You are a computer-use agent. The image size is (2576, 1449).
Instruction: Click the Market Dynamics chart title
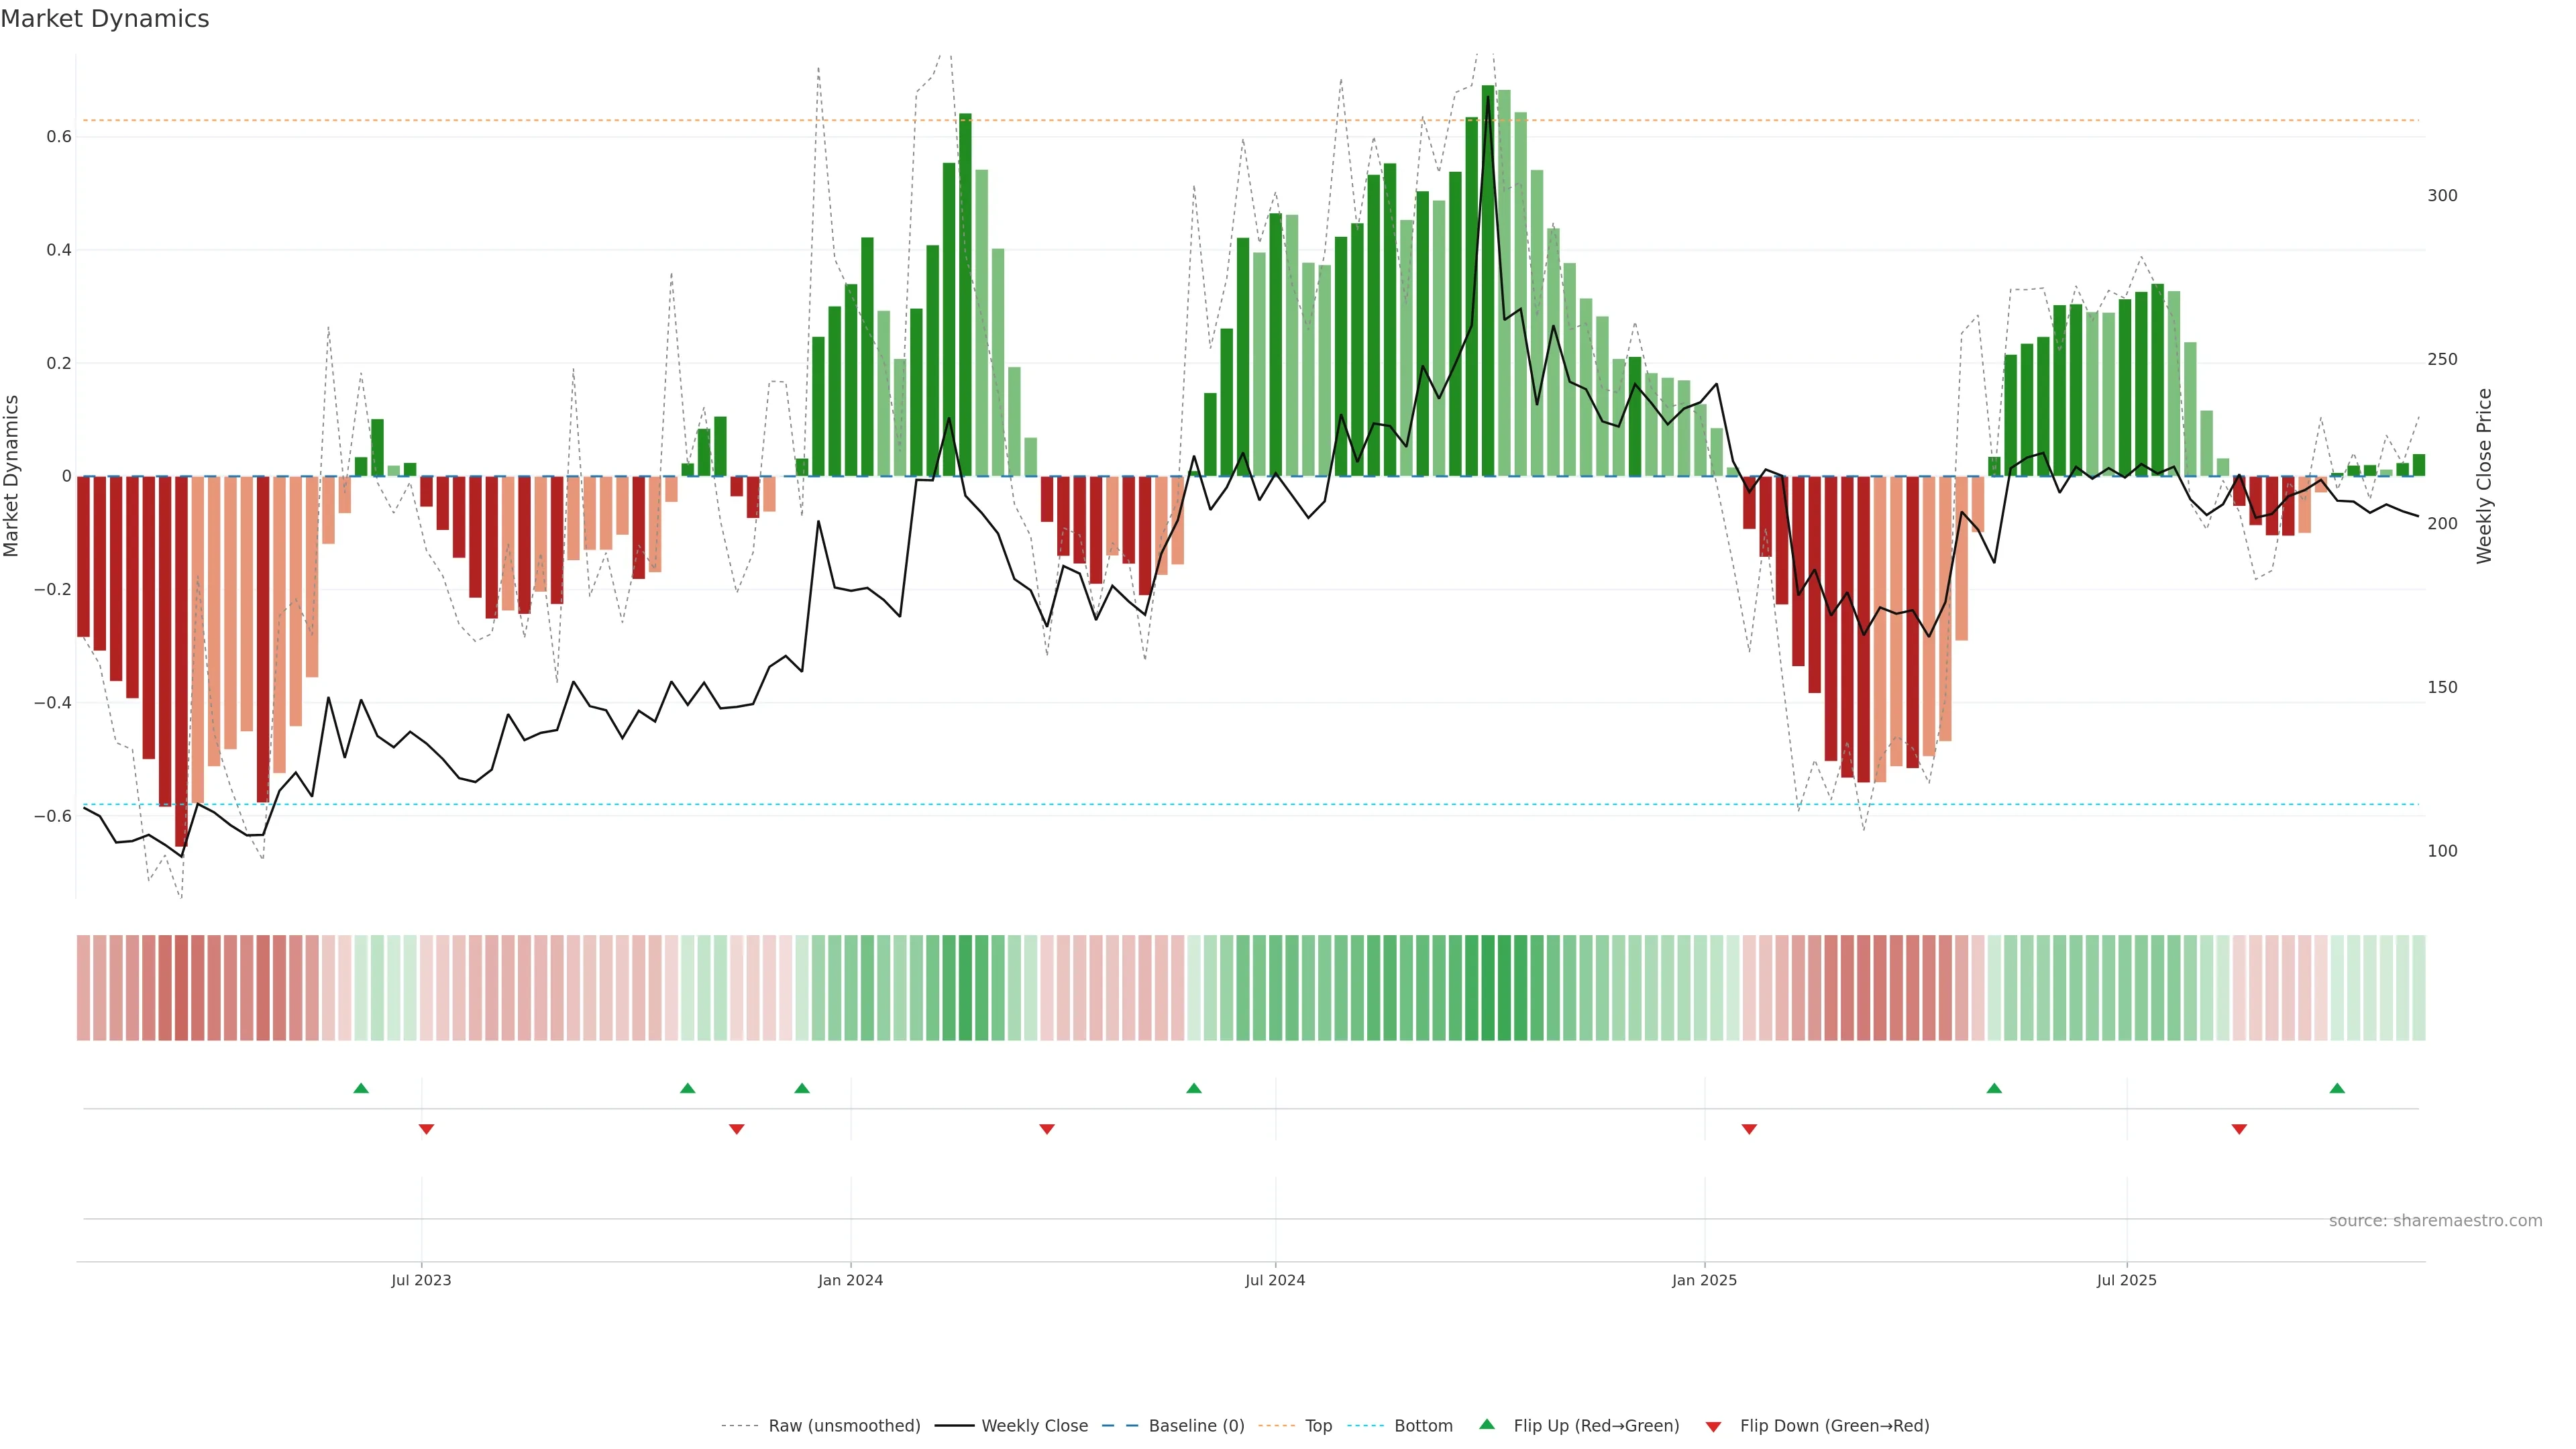pyautogui.click(x=105, y=19)
